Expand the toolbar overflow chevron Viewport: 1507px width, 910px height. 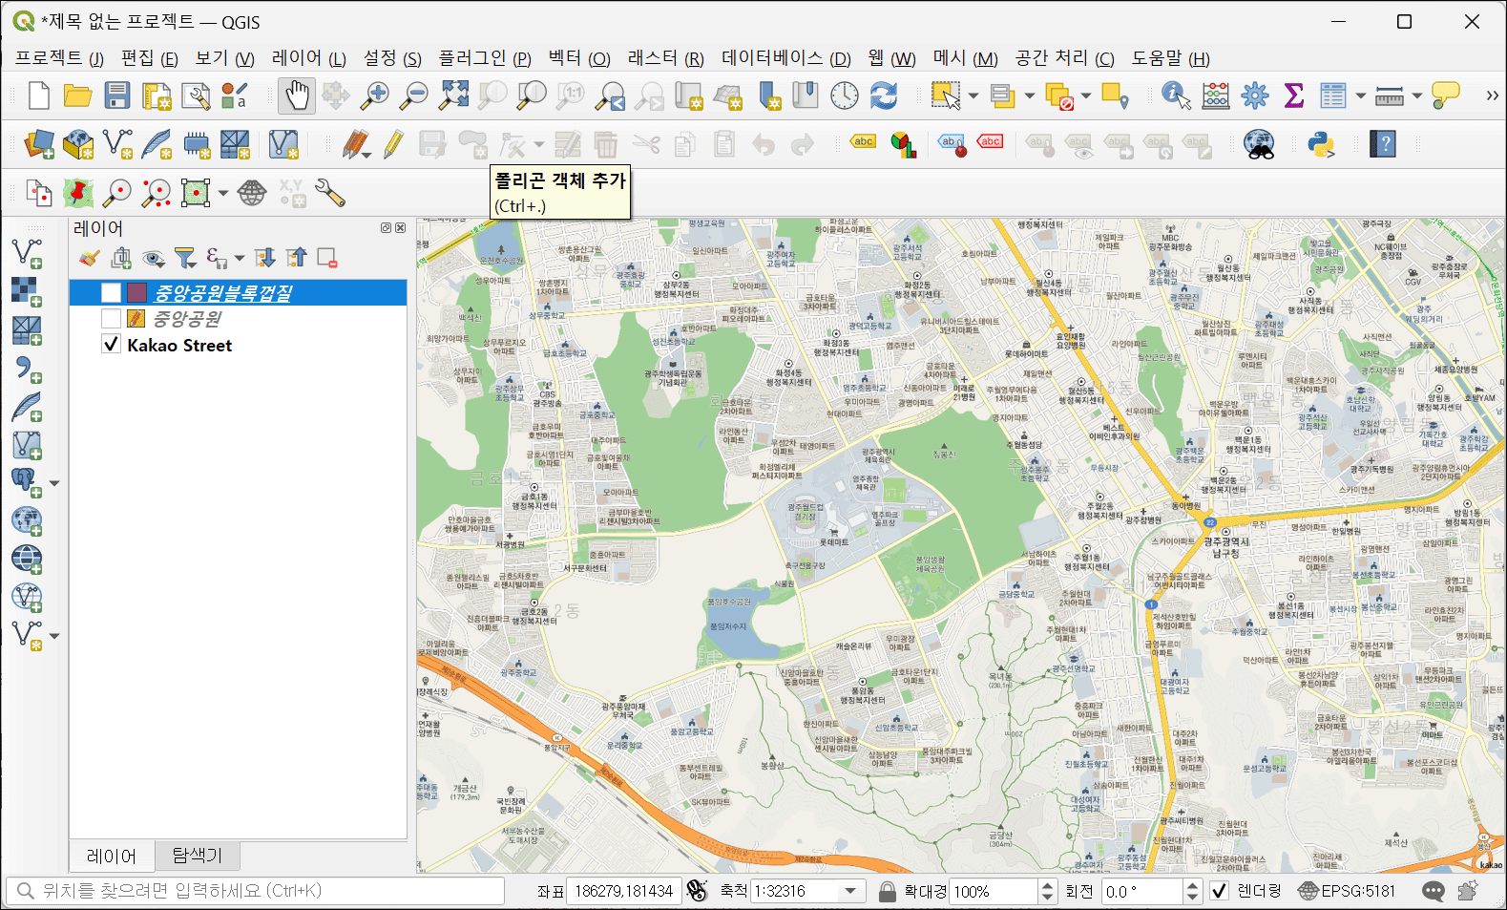[x=1492, y=95]
